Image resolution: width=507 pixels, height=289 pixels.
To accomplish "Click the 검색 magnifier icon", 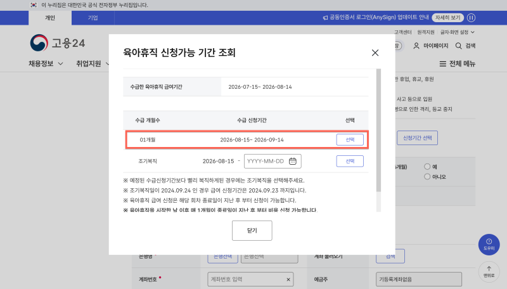I will coord(458,46).
